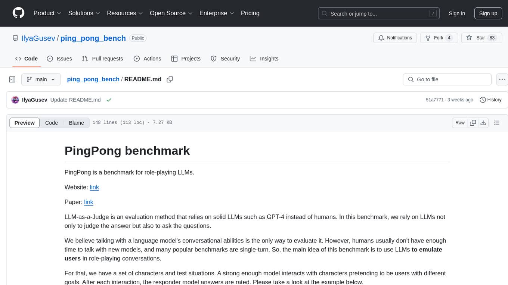The image size is (508, 285).
Task: Open the GitHub home logo
Action: pos(18,13)
